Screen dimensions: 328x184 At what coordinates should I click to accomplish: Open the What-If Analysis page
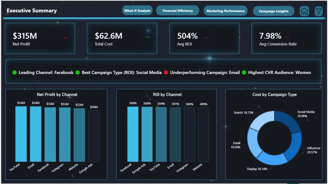137,11
